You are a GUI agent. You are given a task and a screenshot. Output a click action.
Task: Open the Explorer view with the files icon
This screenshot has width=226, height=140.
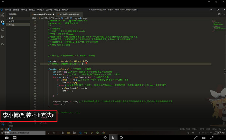click(x=2, y=23)
